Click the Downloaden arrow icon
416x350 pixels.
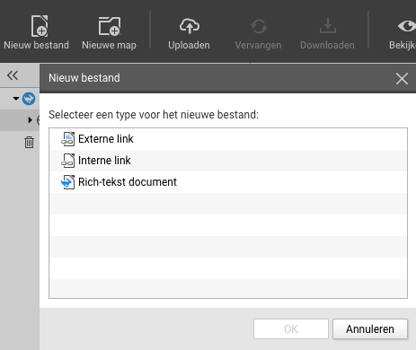(328, 25)
